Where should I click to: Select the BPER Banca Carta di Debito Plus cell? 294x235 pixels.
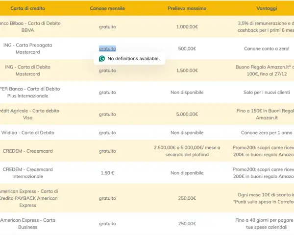pos(29,93)
